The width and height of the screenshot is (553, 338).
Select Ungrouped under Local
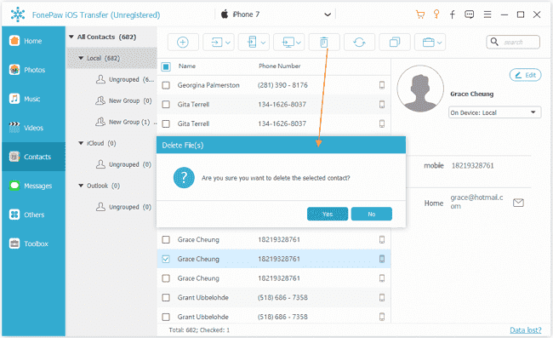(x=125, y=79)
